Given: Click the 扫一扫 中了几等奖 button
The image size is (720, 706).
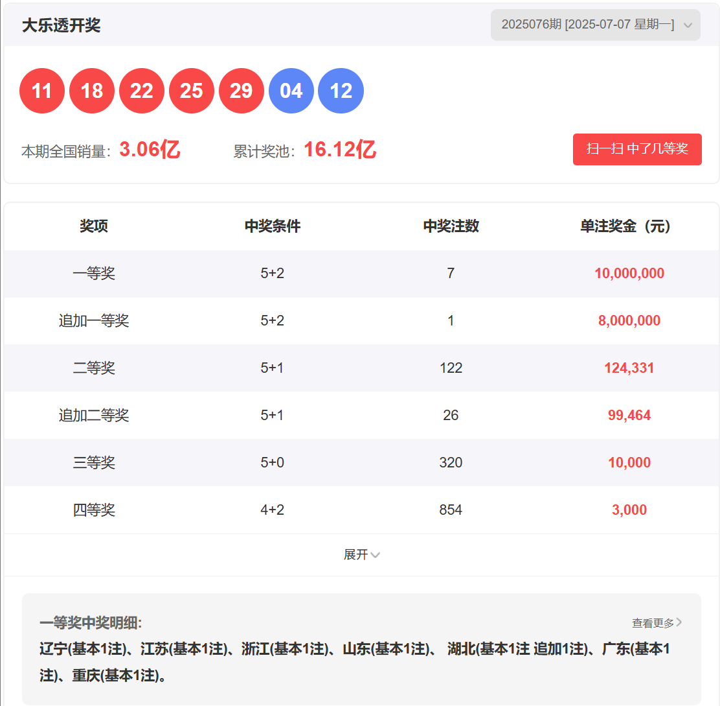Looking at the screenshot, I should [637, 149].
